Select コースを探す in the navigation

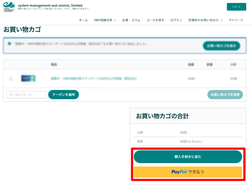click(155, 20)
